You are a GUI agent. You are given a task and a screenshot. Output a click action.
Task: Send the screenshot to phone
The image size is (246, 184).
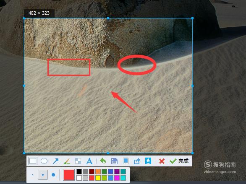point(126,161)
